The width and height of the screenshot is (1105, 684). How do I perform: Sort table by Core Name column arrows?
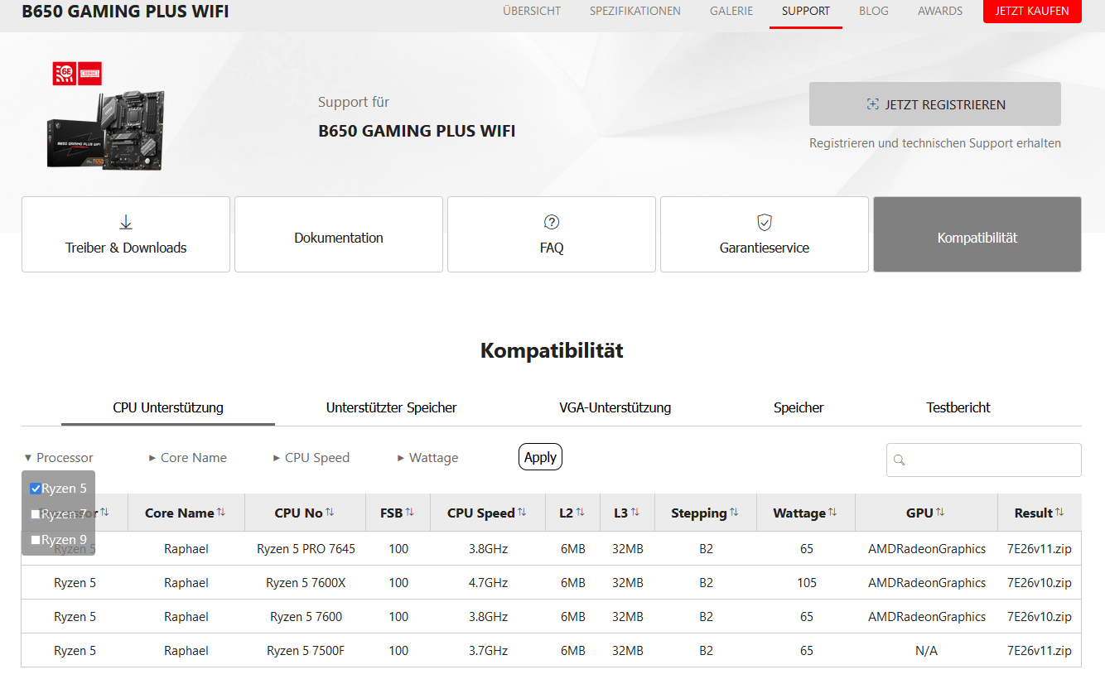[221, 513]
